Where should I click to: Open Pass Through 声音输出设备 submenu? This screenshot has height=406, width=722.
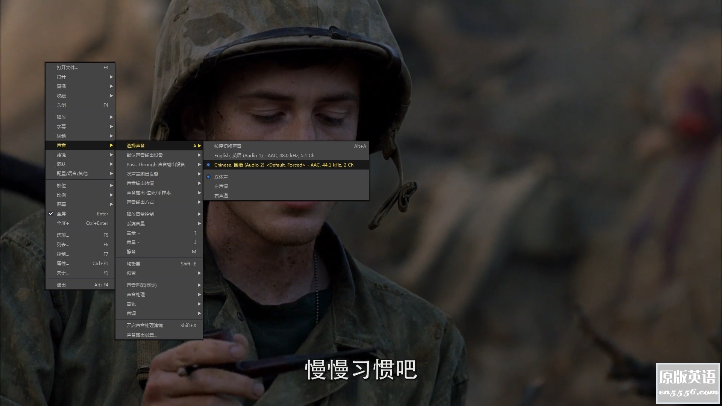[159, 164]
